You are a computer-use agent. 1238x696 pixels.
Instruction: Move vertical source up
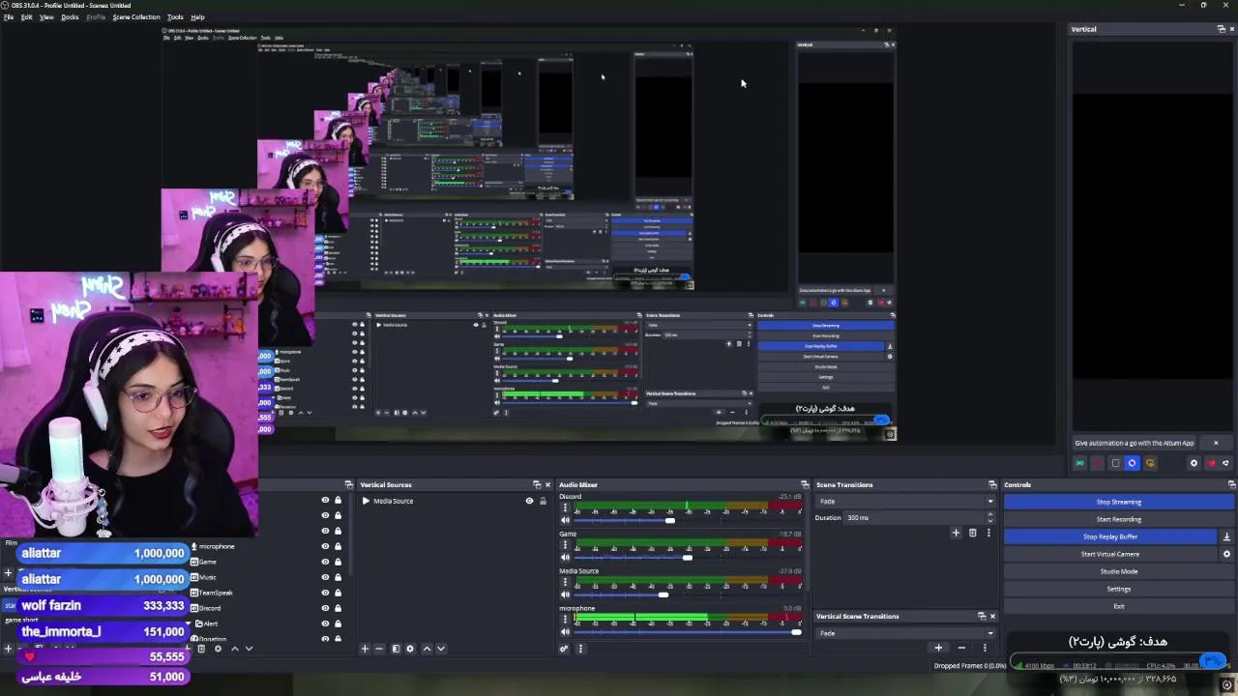tap(427, 649)
